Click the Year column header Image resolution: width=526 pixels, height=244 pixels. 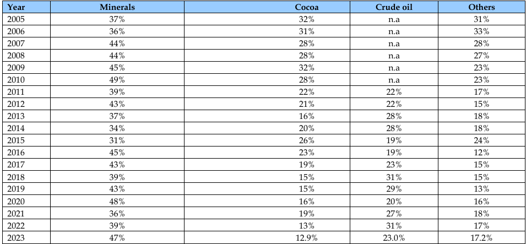[17, 7]
